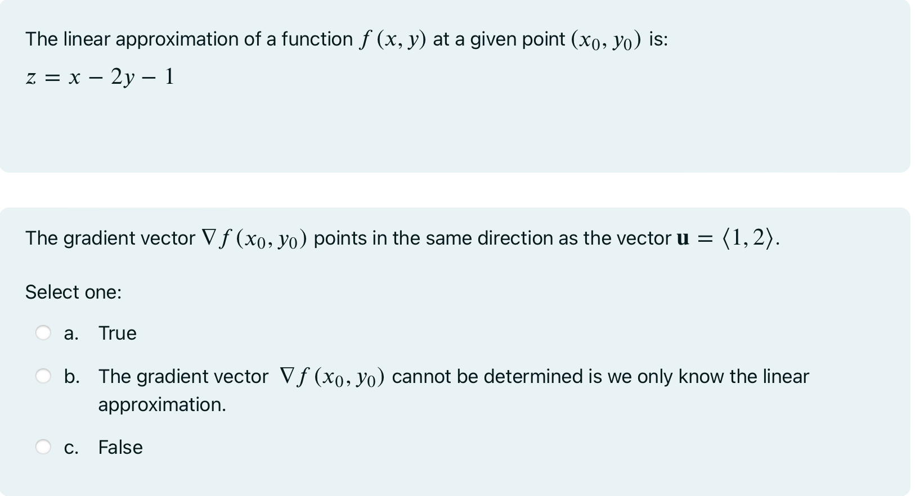
Task: Click the answer label 'False'
Action: [x=120, y=447]
